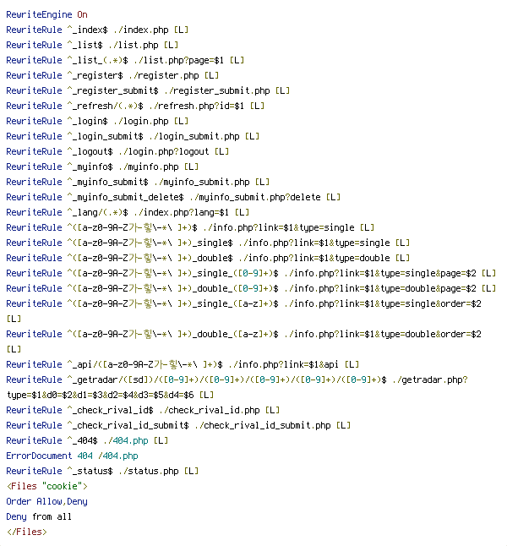Click the ^_api/ info.php rule line
The image size is (507, 546).
pos(183,364)
